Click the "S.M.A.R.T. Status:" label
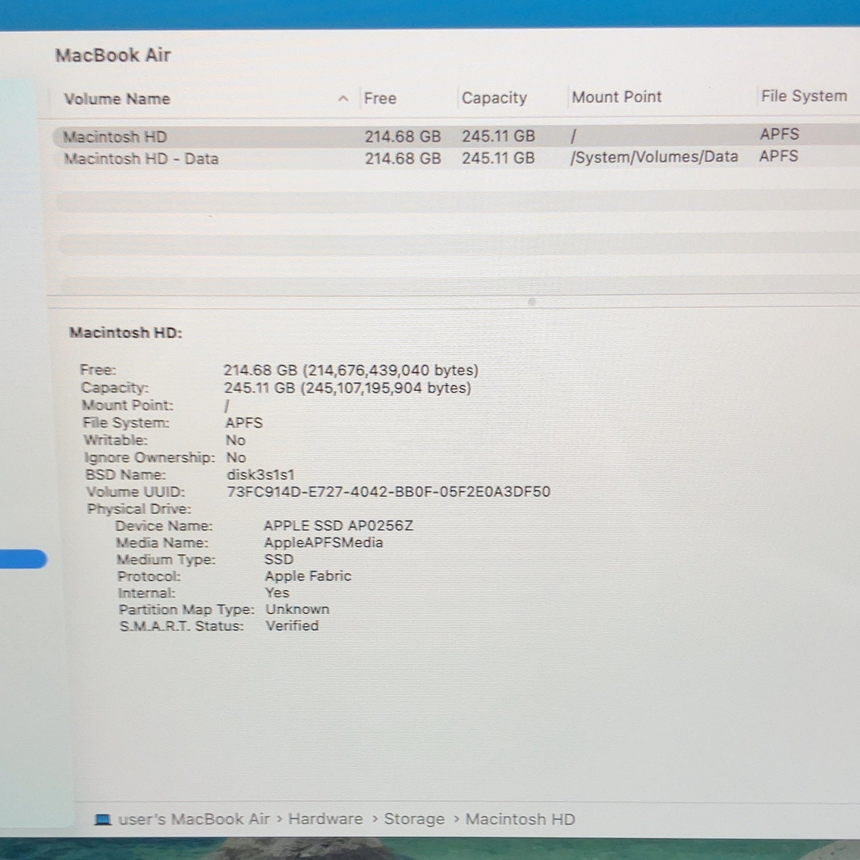The image size is (860, 860). (182, 626)
